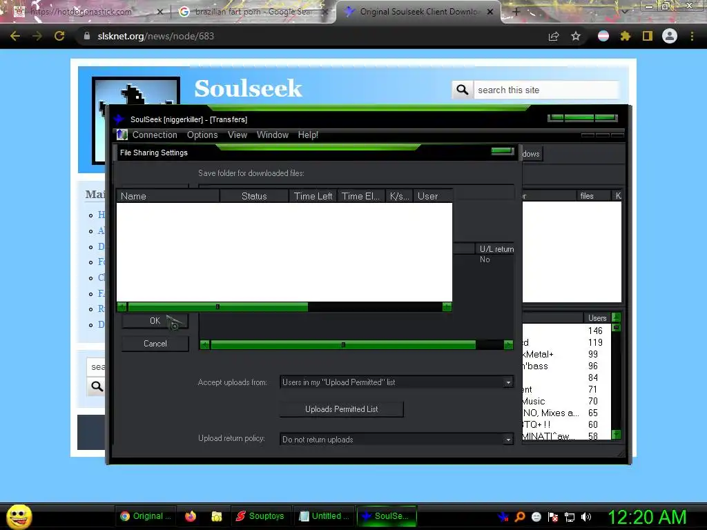This screenshot has width=707, height=530.
Task: Click the room list scroll down arrow
Action: (x=616, y=435)
